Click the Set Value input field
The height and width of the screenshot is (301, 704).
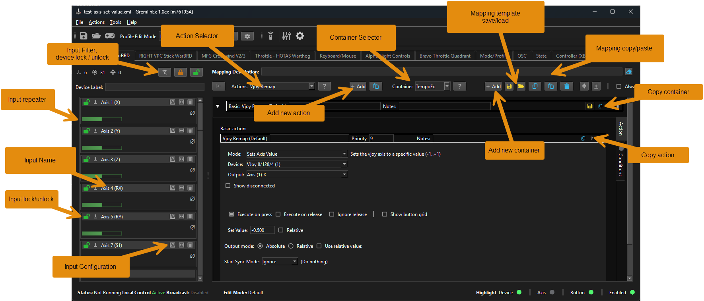262,230
